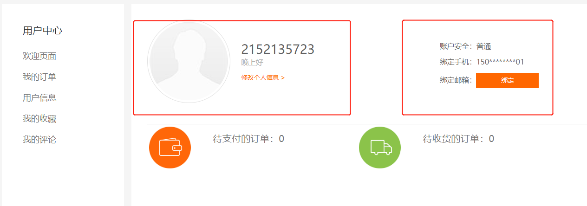Viewport: 587px width, 206px height.
Task: Click the 用户中心 sidebar heading
Action: tap(42, 31)
